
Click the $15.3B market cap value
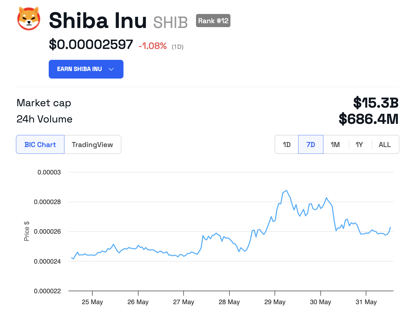(x=375, y=103)
